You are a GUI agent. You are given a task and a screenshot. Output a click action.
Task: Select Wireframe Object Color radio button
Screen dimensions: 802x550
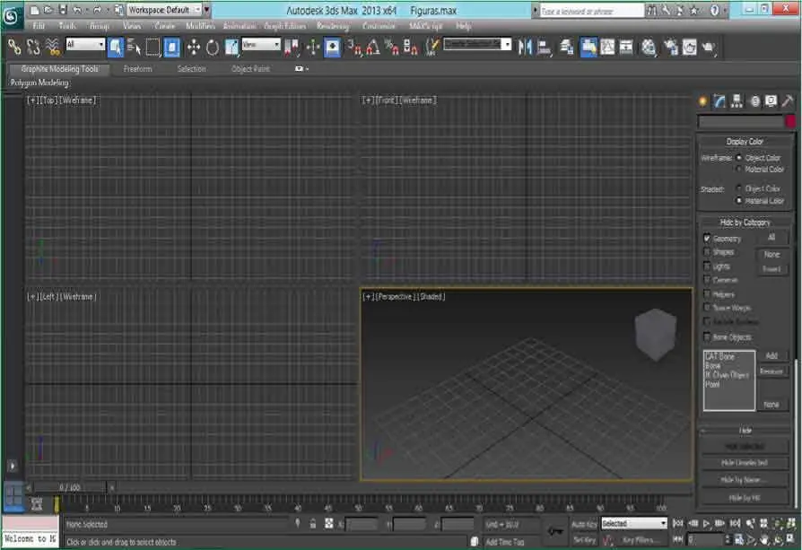(x=738, y=158)
